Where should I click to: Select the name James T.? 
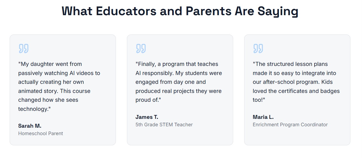pos(147,117)
